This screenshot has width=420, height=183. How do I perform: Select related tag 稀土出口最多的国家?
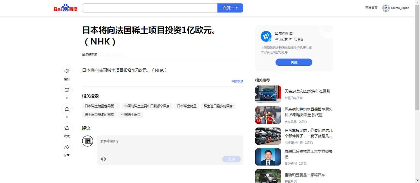99,115
